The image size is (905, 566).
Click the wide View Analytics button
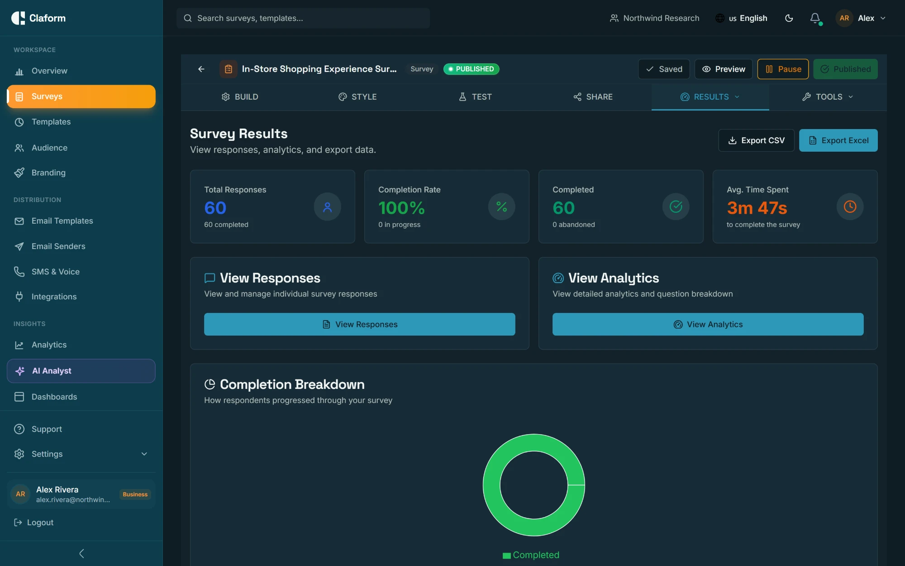(x=708, y=324)
